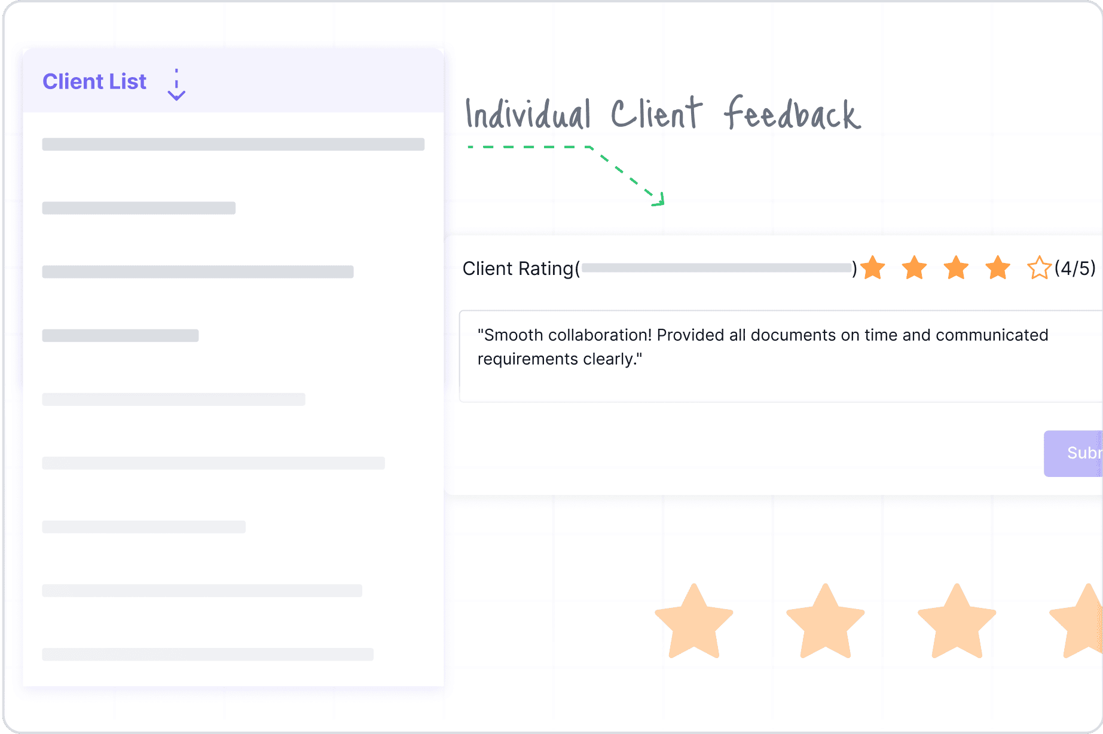Click the (4/5) rating score text

tap(1075, 268)
